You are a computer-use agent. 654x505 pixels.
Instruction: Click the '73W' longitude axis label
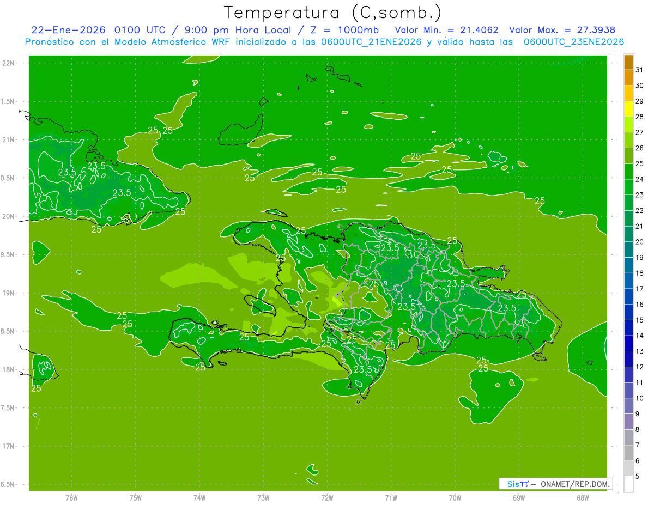pyautogui.click(x=263, y=497)
